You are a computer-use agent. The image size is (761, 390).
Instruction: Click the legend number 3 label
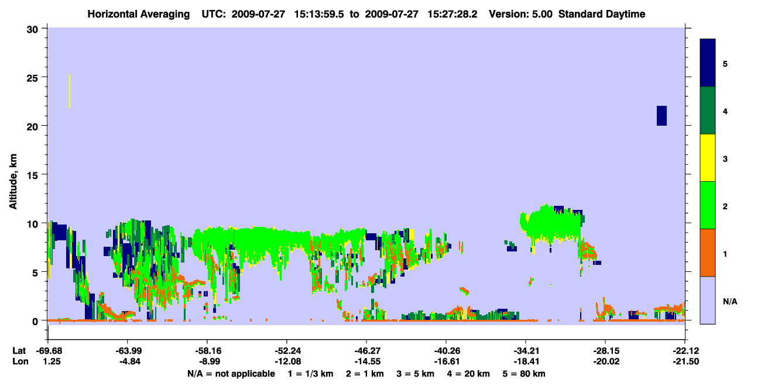pos(725,158)
